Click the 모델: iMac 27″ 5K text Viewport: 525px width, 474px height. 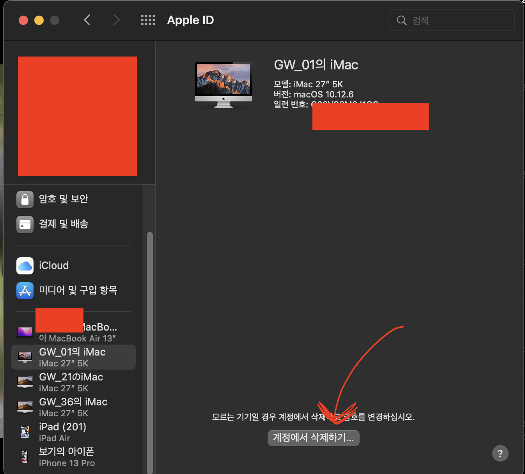(x=308, y=84)
